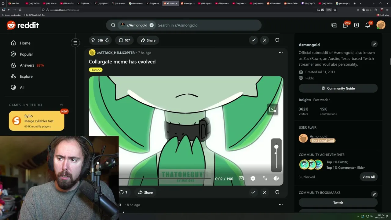Filter by the Humor flair tag
Viewport: 391px width, 220px height.
coord(96,70)
